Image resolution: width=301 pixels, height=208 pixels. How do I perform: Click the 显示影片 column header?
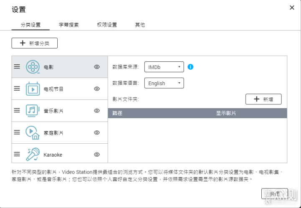pos(226,113)
